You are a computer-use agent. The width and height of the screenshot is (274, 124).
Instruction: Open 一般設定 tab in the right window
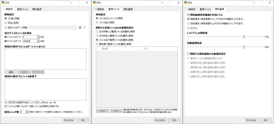pos(191,9)
